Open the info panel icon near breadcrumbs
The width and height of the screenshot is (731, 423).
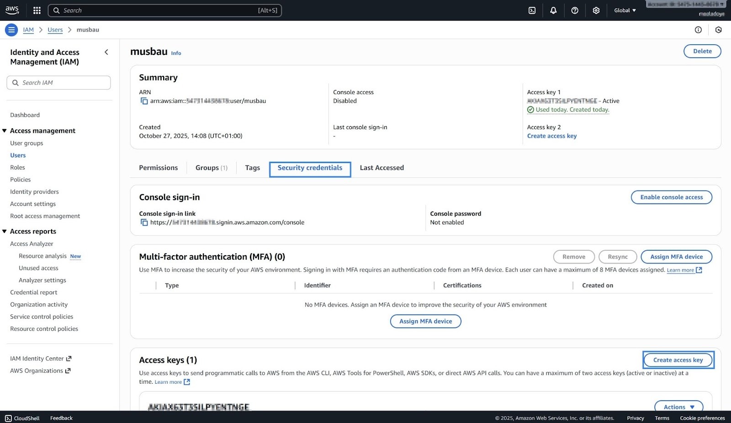click(698, 29)
